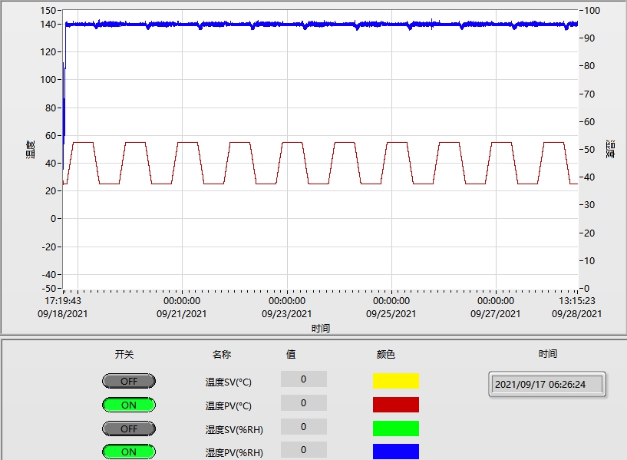The width and height of the screenshot is (627, 460).
Task: Click the 温度SV(°C) value field
Action: [303, 379]
